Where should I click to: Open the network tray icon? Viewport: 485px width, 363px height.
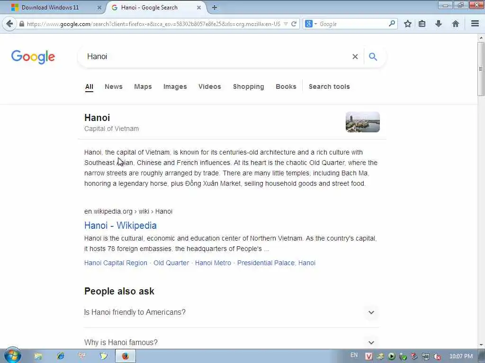426,356
